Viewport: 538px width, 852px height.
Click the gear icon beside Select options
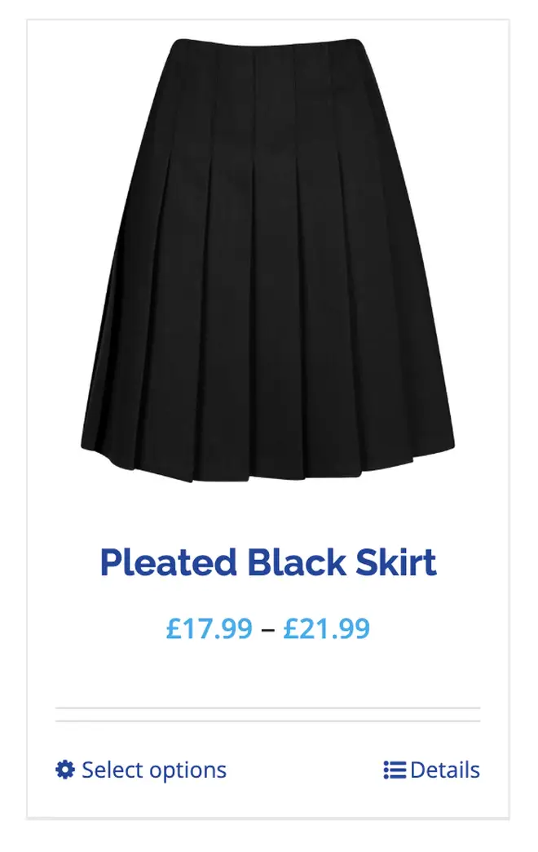(65, 770)
